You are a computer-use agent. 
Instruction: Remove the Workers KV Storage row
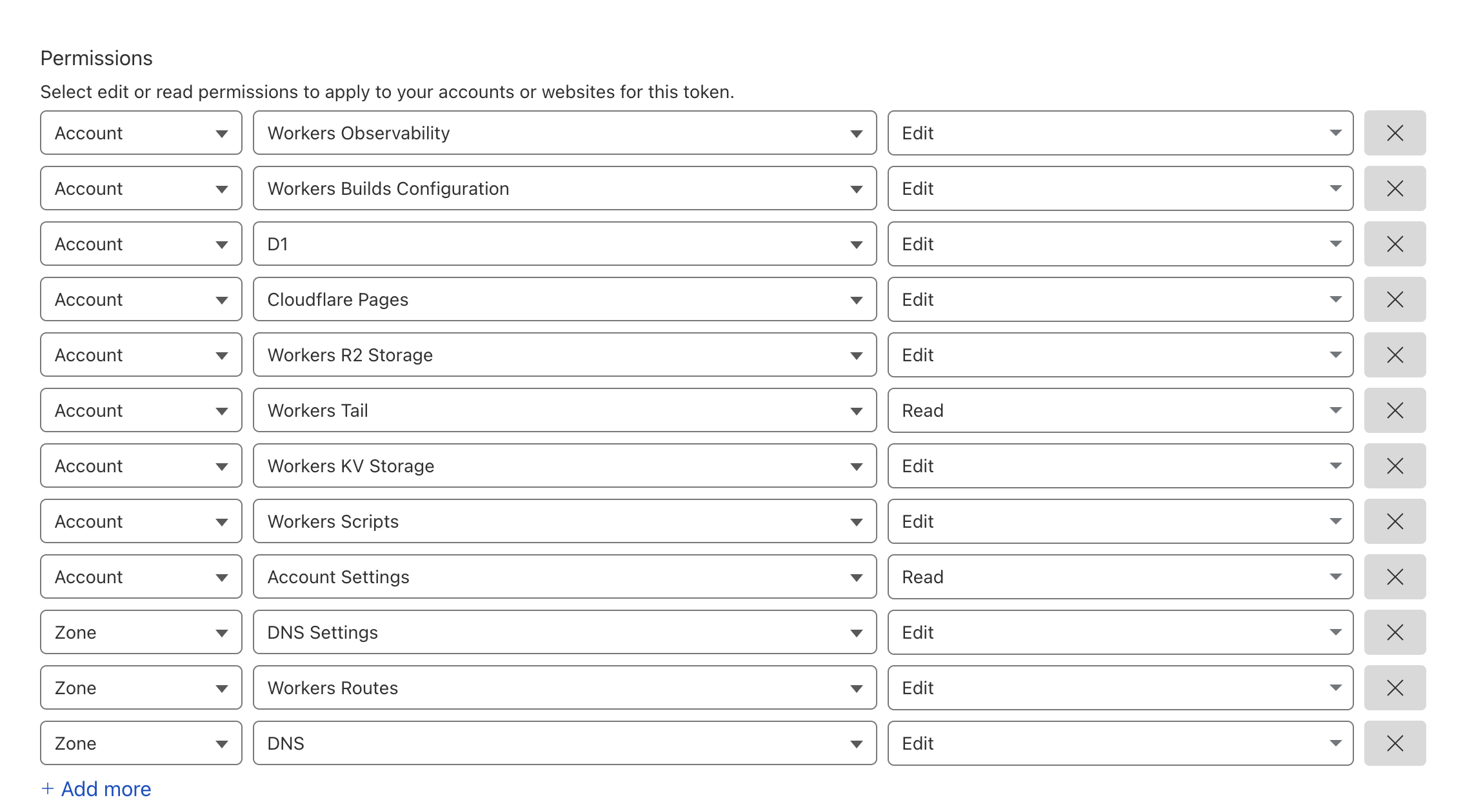click(1395, 466)
